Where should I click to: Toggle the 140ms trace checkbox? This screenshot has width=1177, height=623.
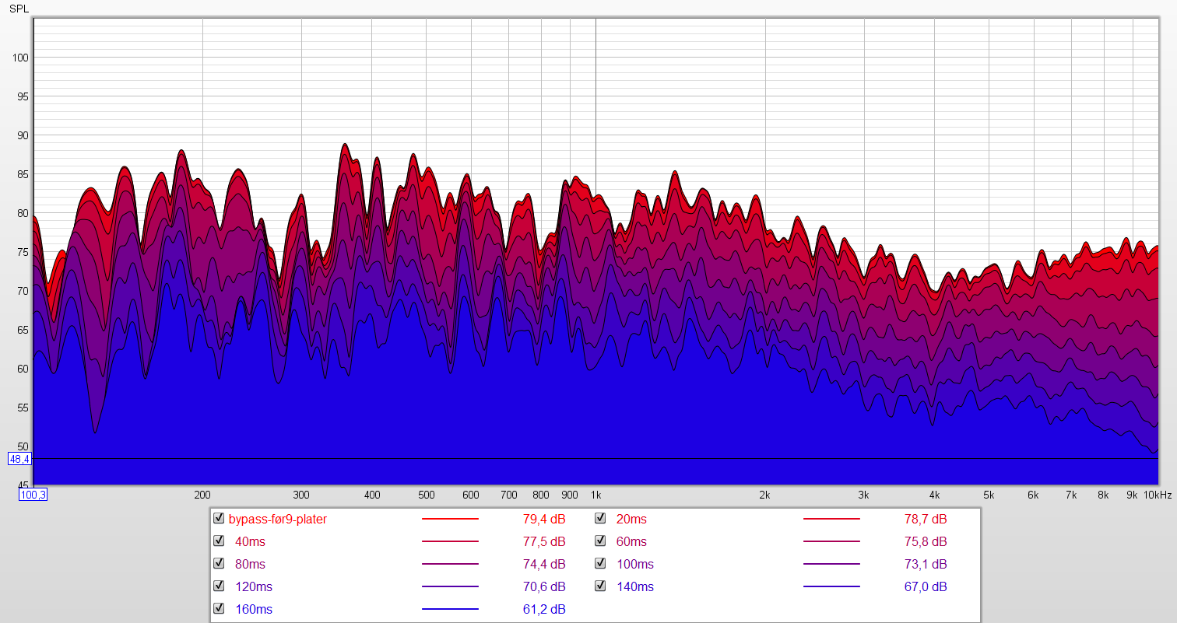(x=601, y=586)
